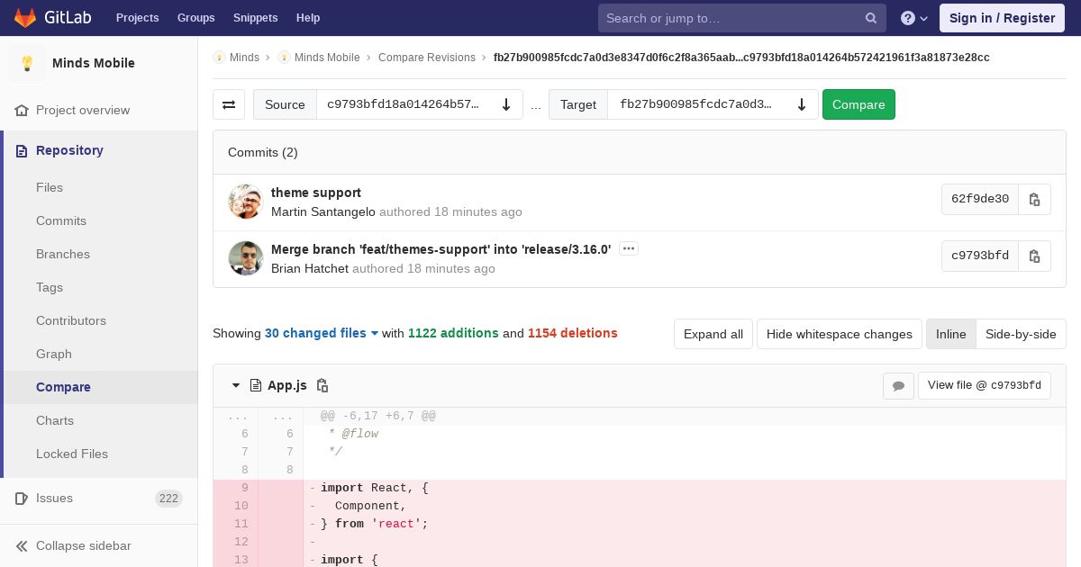Copy commit SHA c9793bfd
This screenshot has width=1081, height=567.
click(1034, 256)
